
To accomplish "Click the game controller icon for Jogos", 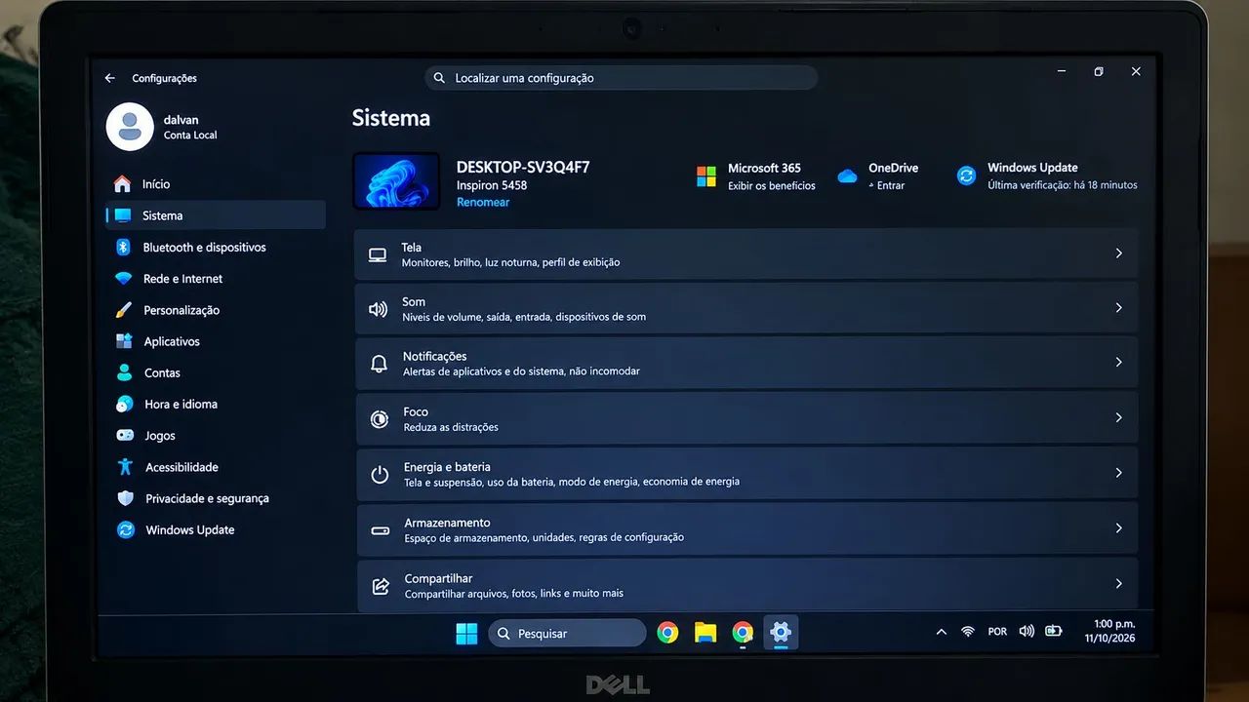I will coord(125,436).
